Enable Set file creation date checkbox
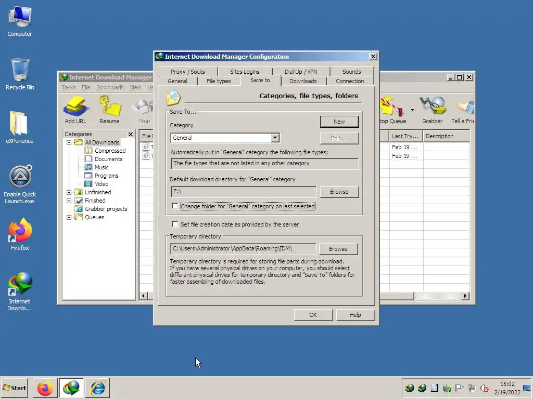 point(175,224)
